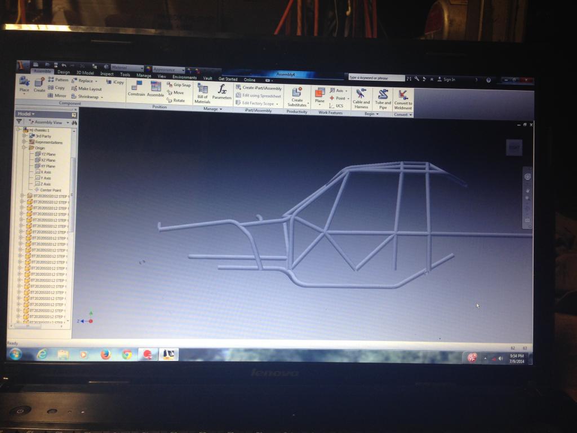577x433 pixels.
Task: Choose the Copy component tool
Action: click(x=56, y=87)
